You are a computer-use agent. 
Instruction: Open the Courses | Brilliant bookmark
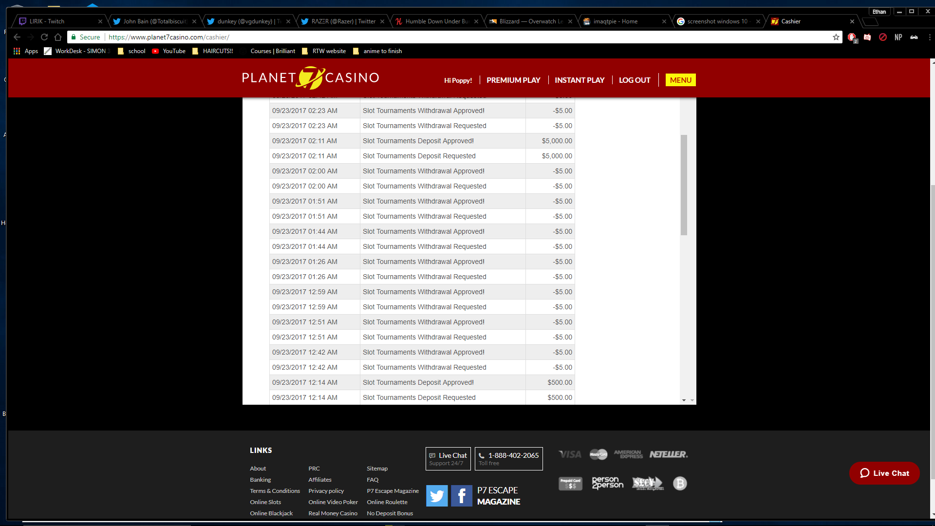pos(268,51)
